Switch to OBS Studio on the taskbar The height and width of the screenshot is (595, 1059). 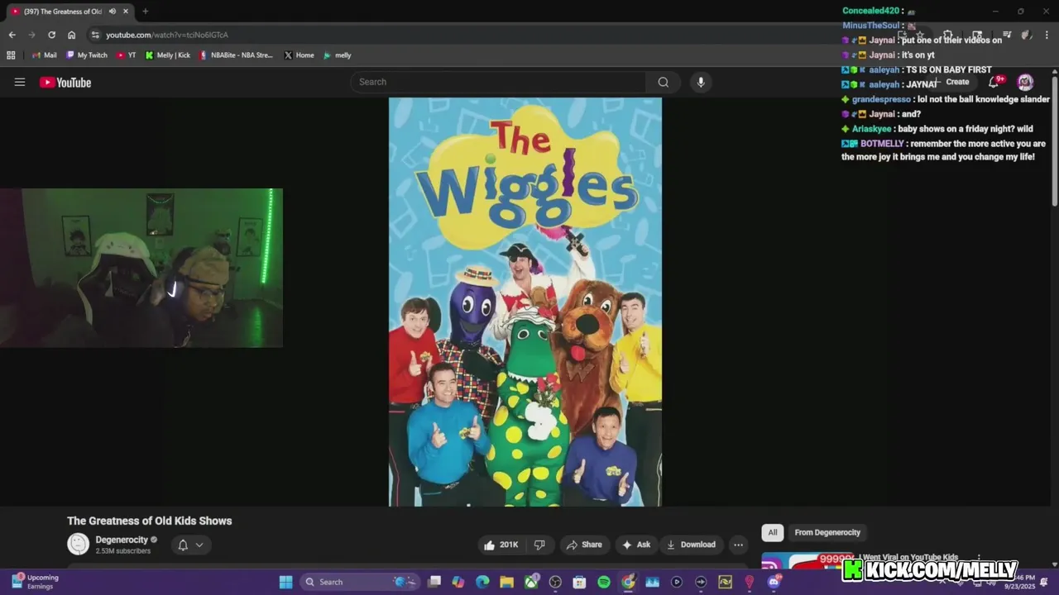tap(555, 582)
